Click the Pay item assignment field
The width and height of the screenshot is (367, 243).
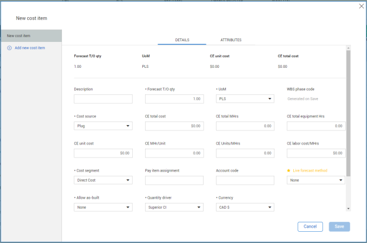(x=173, y=180)
